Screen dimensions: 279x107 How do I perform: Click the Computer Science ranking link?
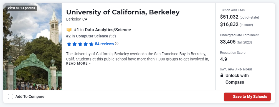tap(92, 36)
